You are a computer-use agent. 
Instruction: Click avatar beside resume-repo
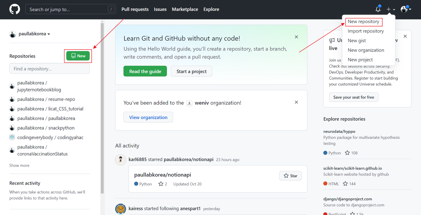coord(12,99)
